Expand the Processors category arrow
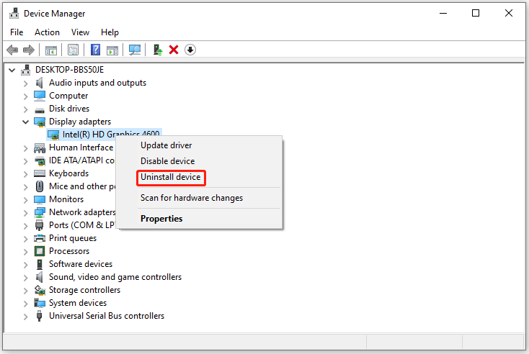This screenshot has width=529, height=354. pos(26,251)
